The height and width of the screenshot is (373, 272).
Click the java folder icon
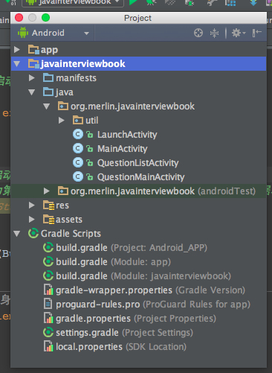[48, 92]
